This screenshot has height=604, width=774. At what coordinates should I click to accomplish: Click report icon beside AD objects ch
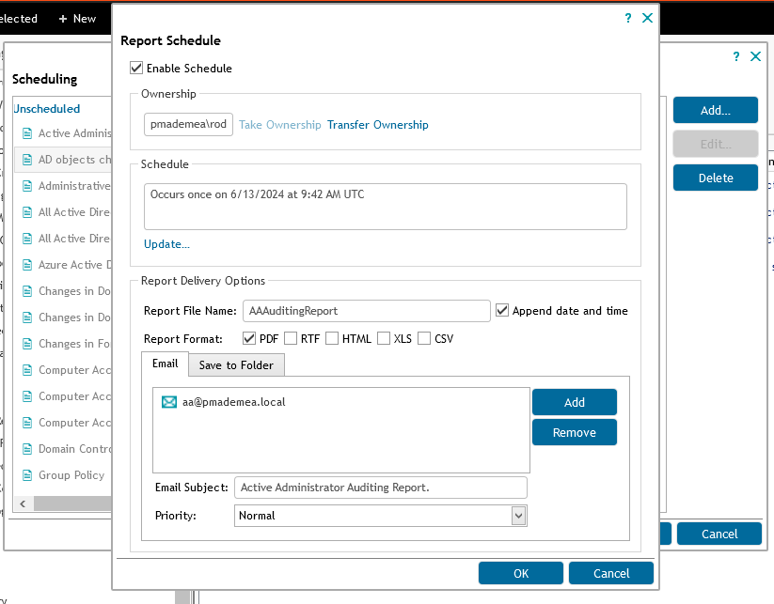pos(27,160)
